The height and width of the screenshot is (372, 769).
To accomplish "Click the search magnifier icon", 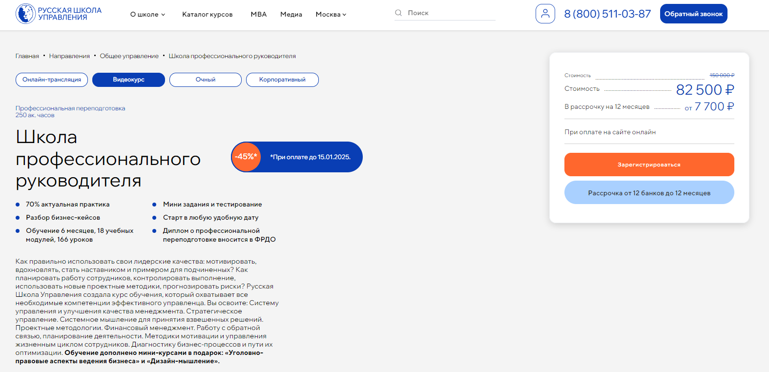I will (398, 13).
